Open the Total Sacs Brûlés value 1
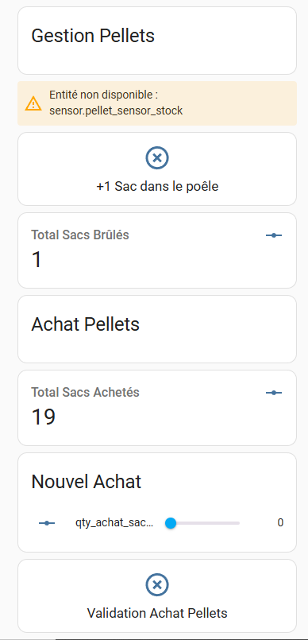The image size is (308, 640). click(x=37, y=260)
